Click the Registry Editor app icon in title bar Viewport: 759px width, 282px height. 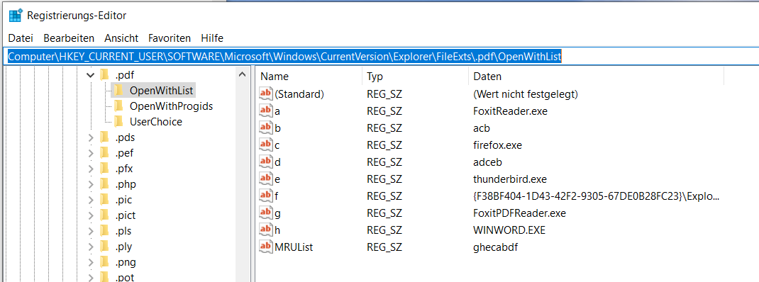16,15
